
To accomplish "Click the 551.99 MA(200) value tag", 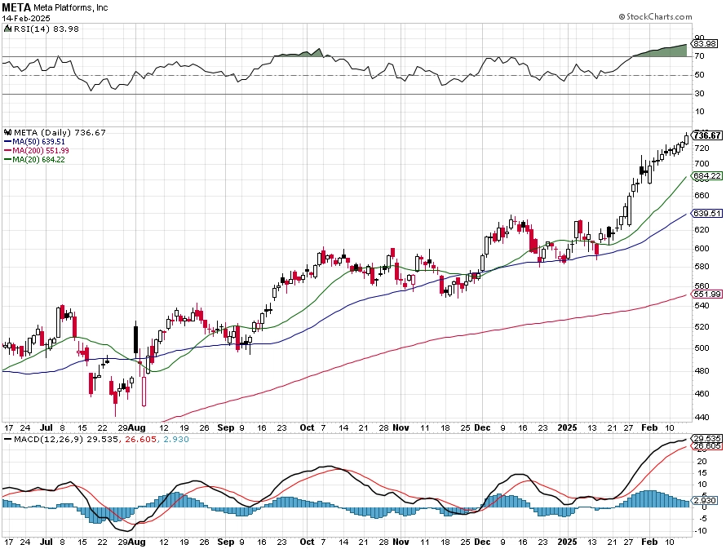I will (707, 294).
